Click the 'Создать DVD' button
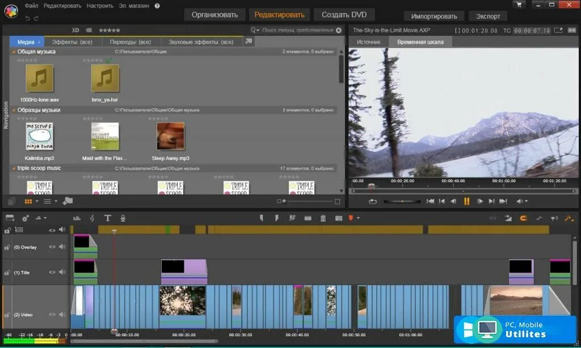Screen dimensions: 581x348 344,15
